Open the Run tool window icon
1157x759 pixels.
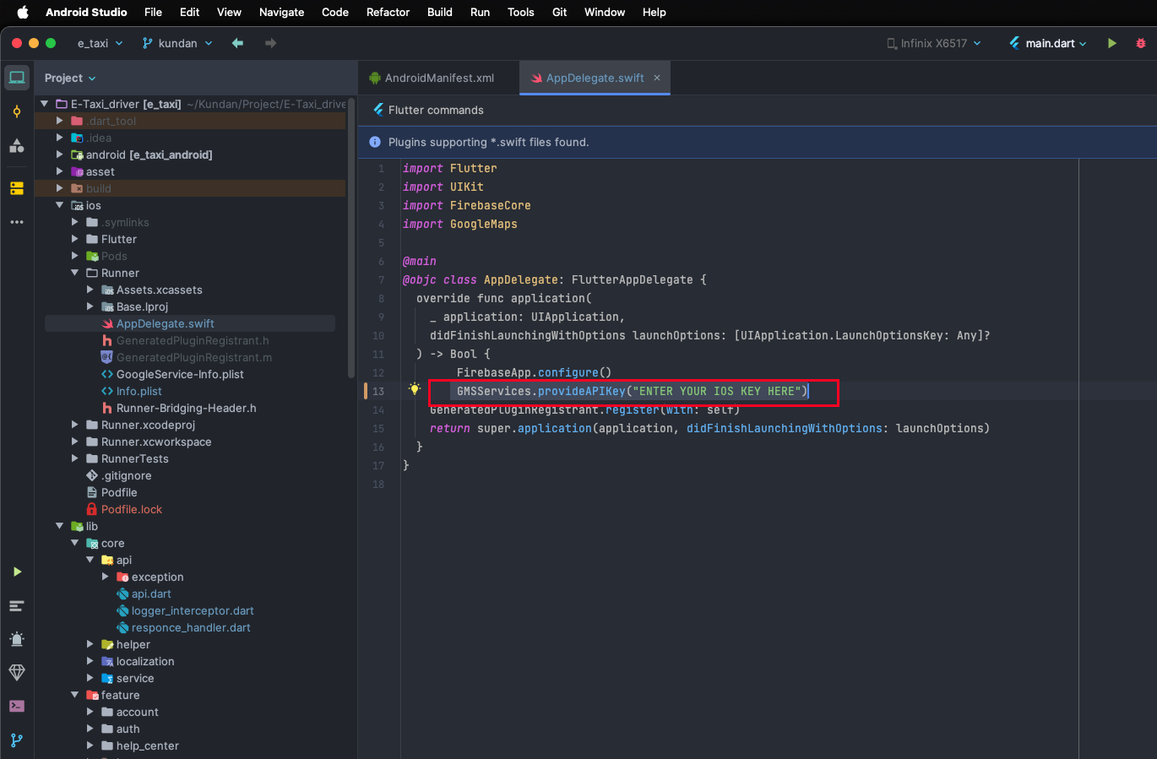(x=17, y=572)
